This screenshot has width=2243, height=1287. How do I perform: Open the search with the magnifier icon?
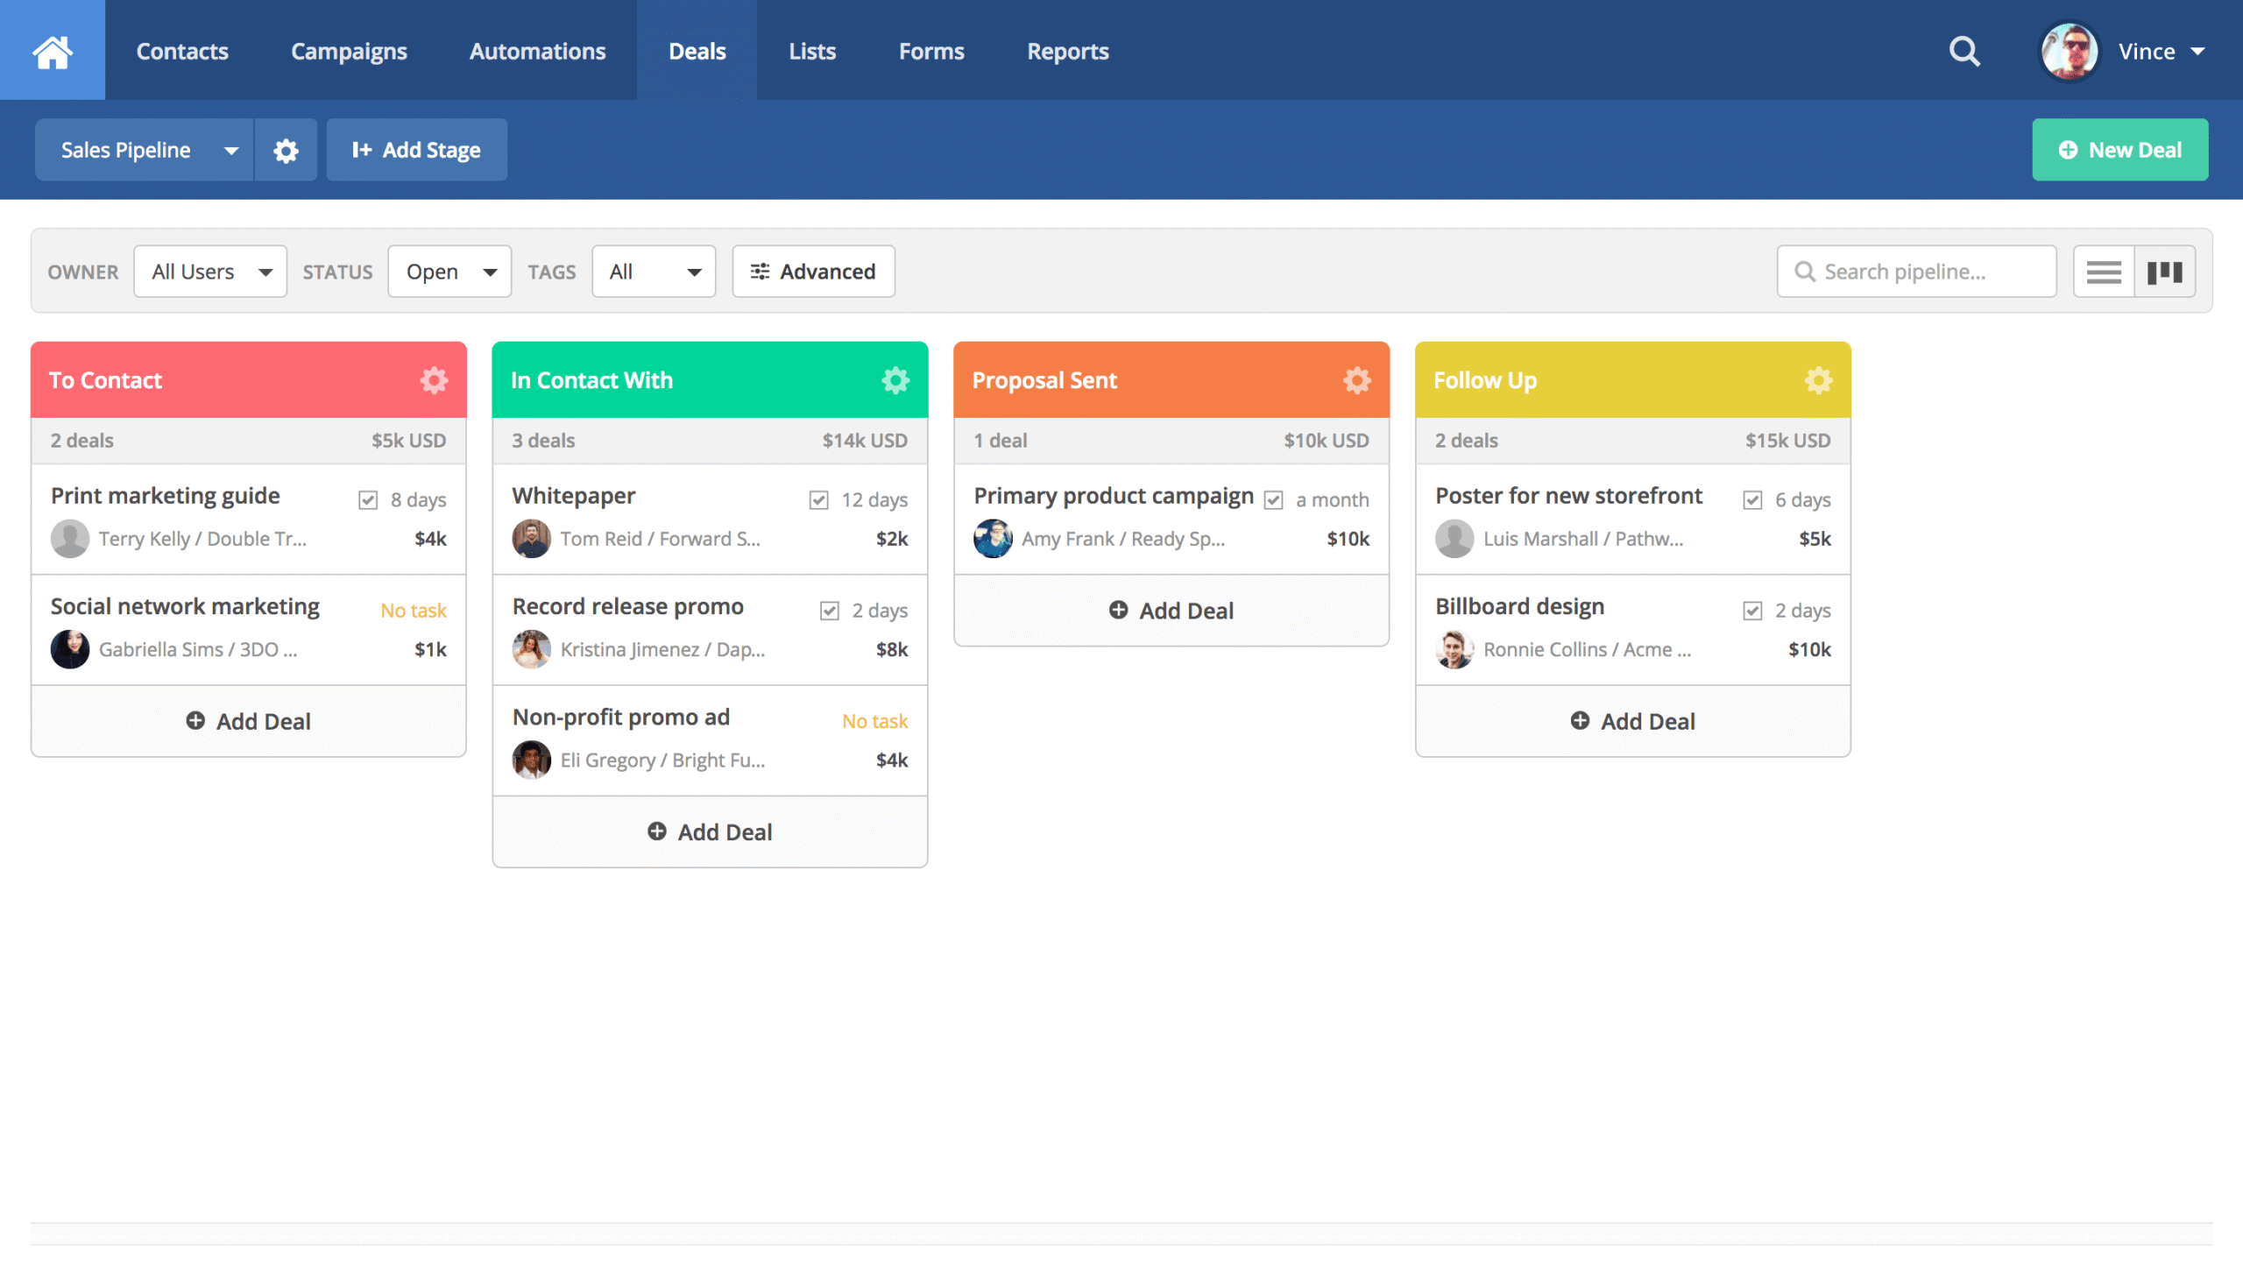[1963, 51]
